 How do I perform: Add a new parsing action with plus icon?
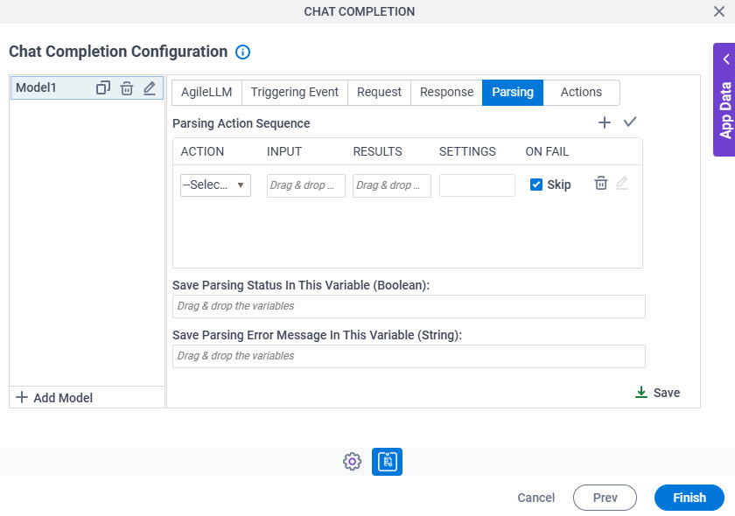coord(605,122)
